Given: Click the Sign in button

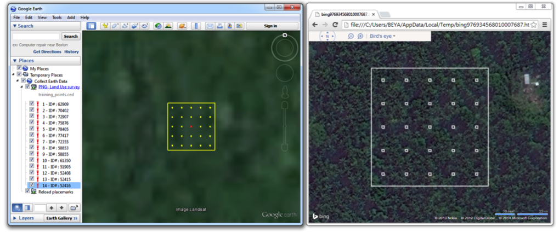Looking at the screenshot, I should tap(272, 26).
